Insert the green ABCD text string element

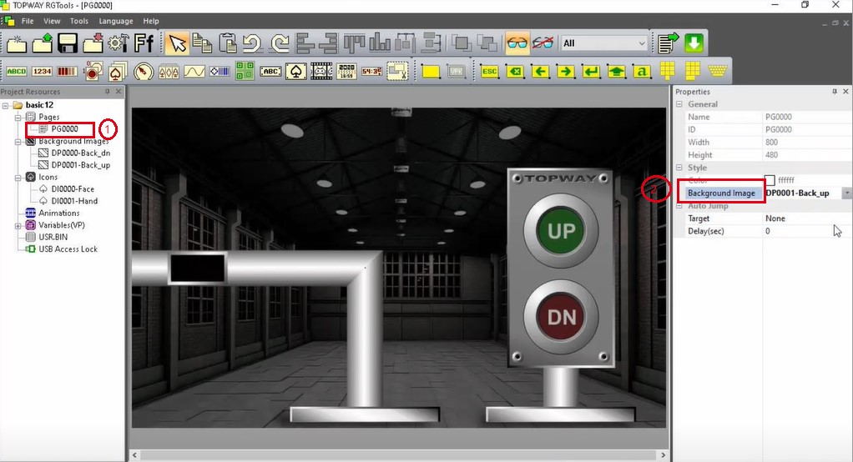(17, 72)
